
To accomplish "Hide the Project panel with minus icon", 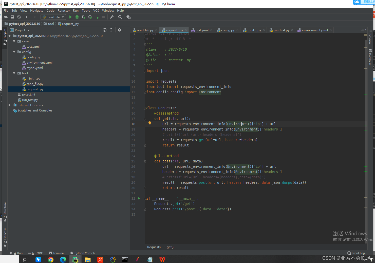I will (126, 30).
